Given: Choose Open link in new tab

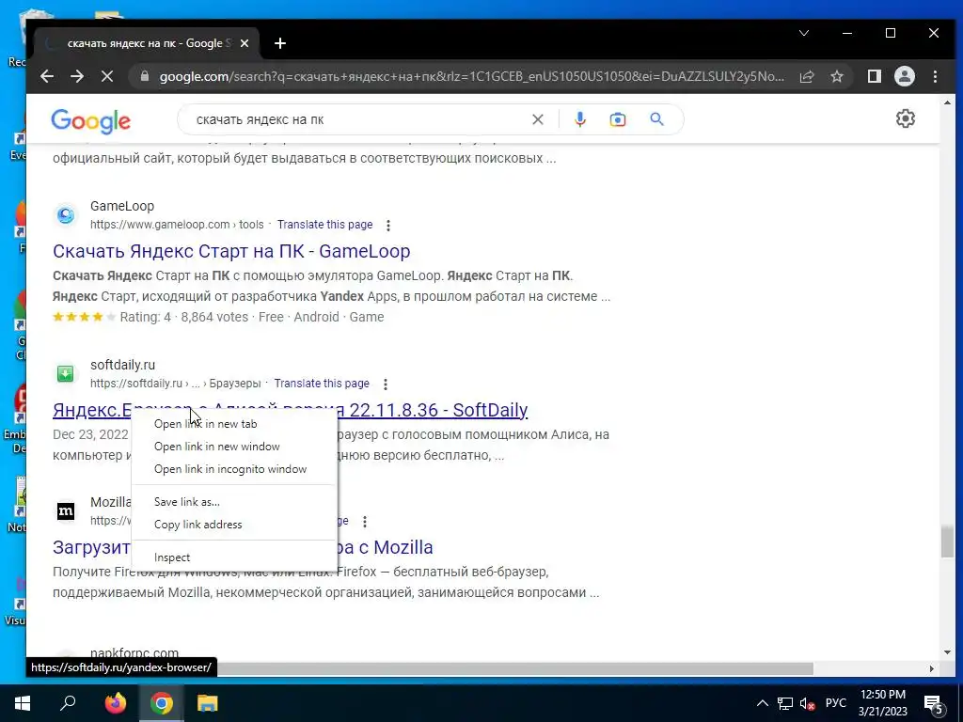Looking at the screenshot, I should [234, 424].
